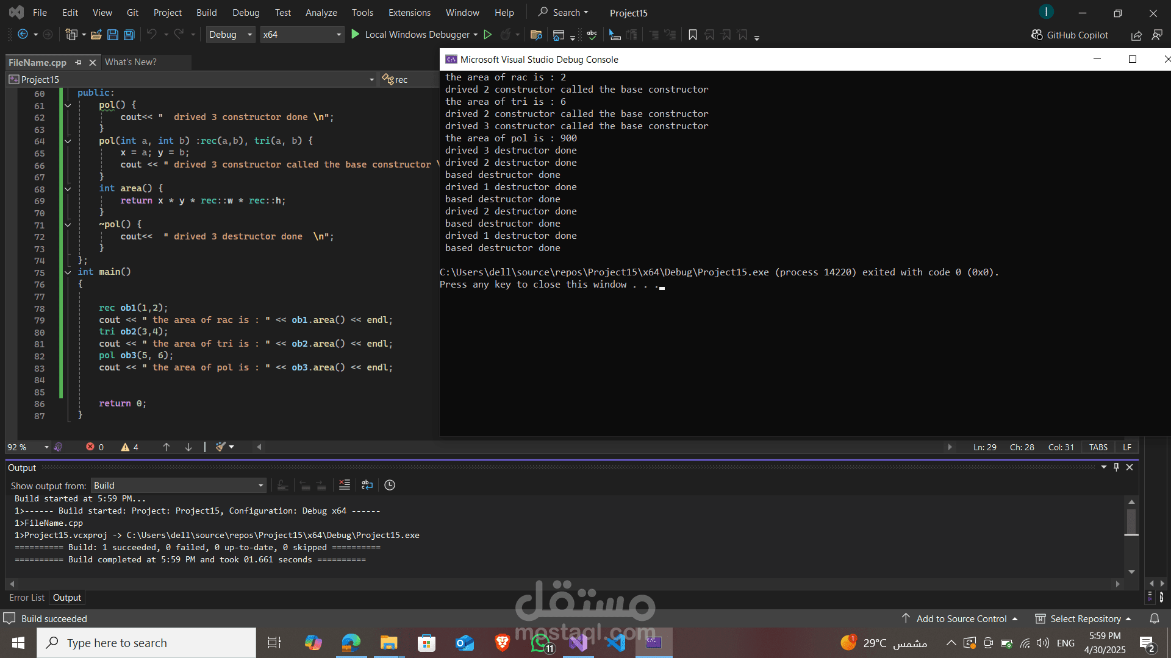Click the LF line ending indicator
The width and height of the screenshot is (1171, 658).
[x=1127, y=447]
